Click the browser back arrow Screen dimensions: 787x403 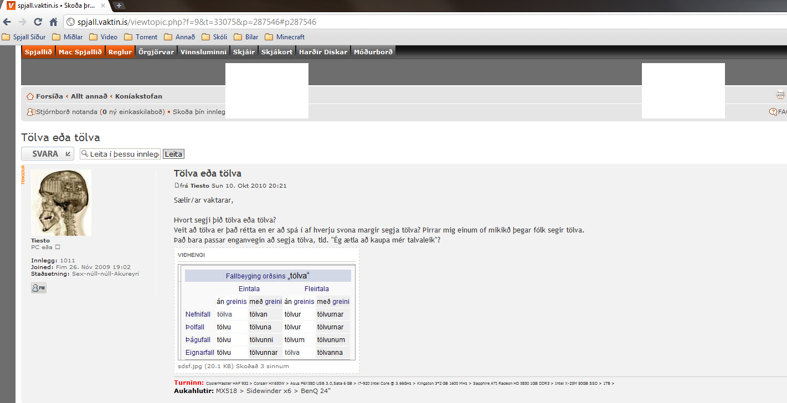(7, 22)
